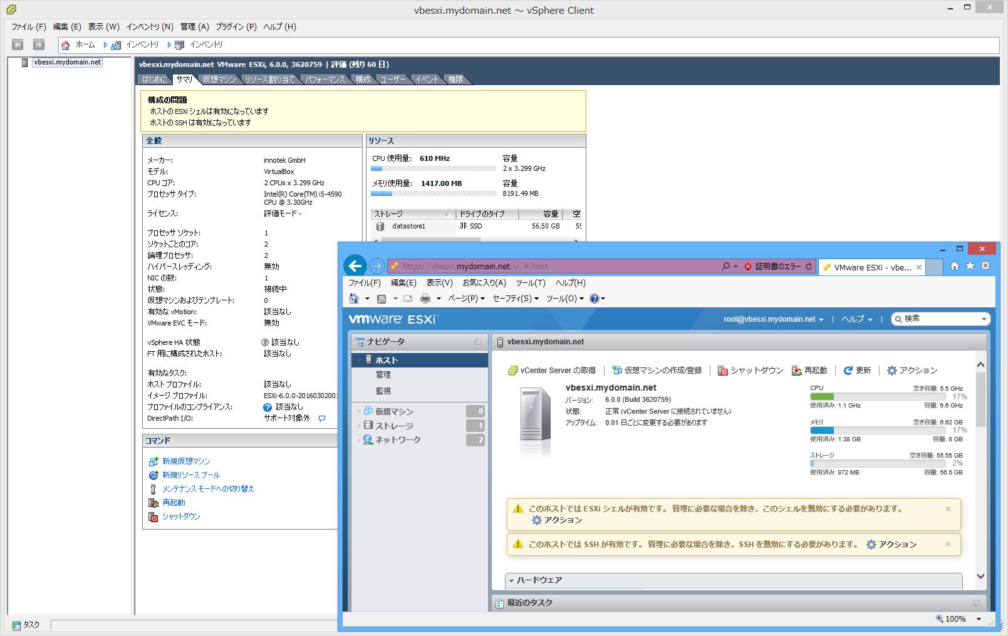Viewport: 1008px width, 636px height.
Task: Click the browser refresh icon
Action: pos(809,267)
